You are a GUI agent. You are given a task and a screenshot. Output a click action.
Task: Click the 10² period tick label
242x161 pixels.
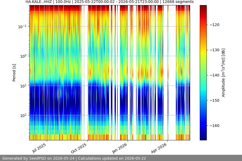23,116
